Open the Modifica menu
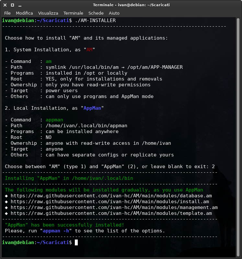The image size is (242, 259). (x=24, y=13)
